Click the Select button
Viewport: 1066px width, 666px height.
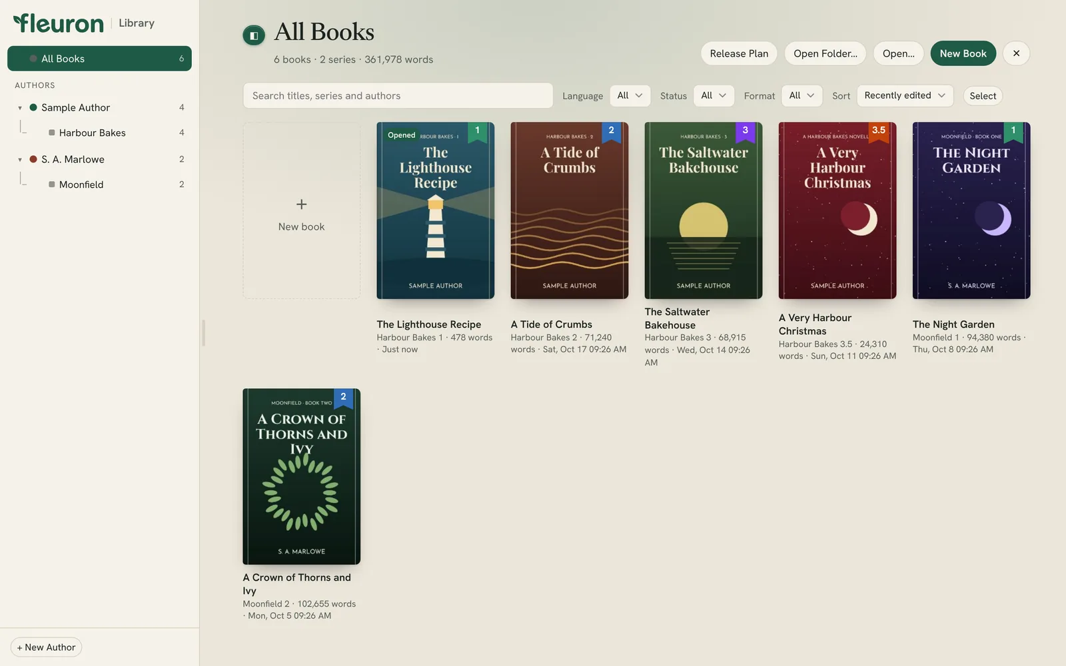[983, 96]
